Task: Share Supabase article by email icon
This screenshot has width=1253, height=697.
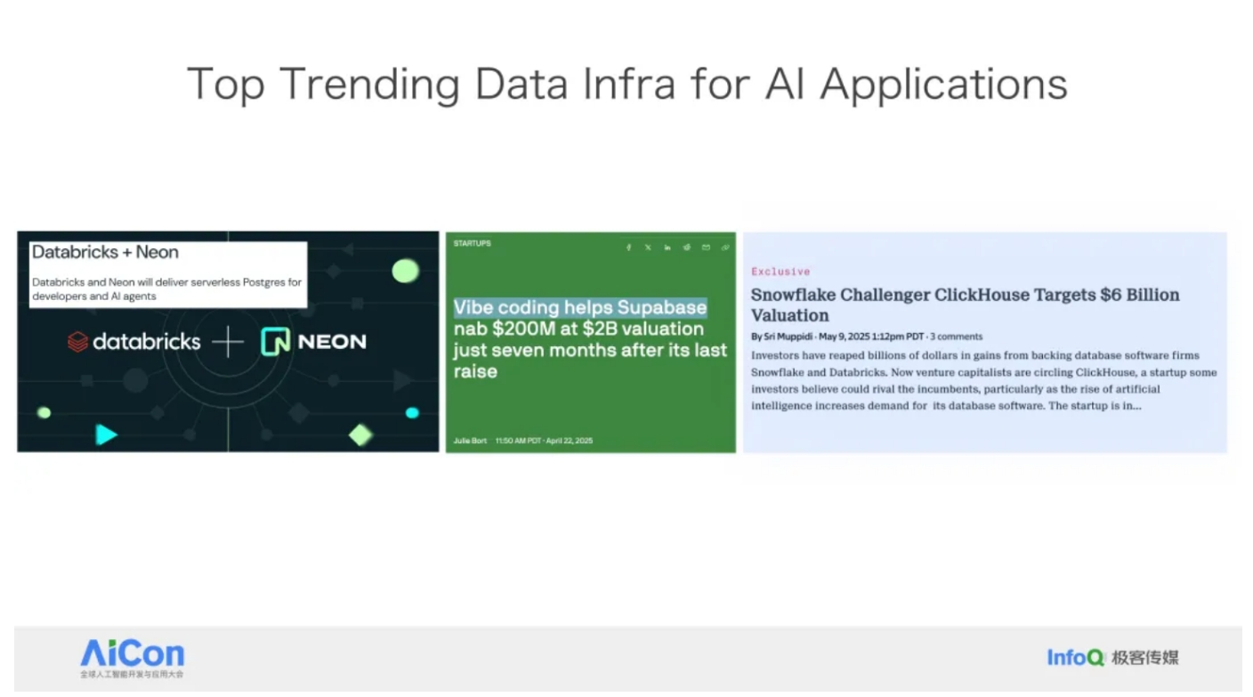Action: point(707,247)
